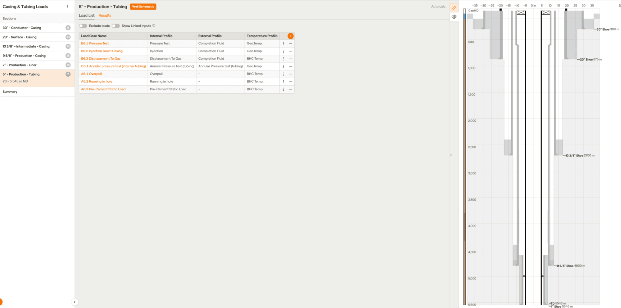The image size is (621, 308).
Task: Click minus icon on A6.1 Overpull row
Action: pos(291,74)
